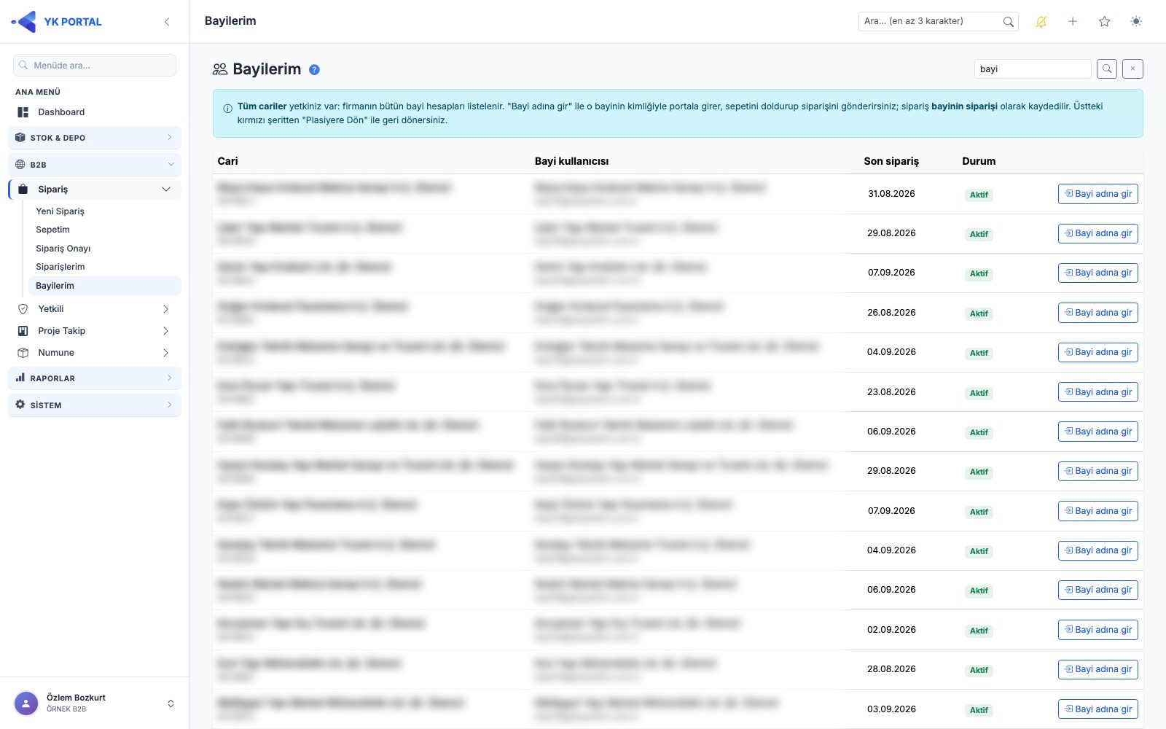Screen dimensions: 1166x729
Task: Expand the Proje Takip submenu chevron
Action: (x=166, y=331)
